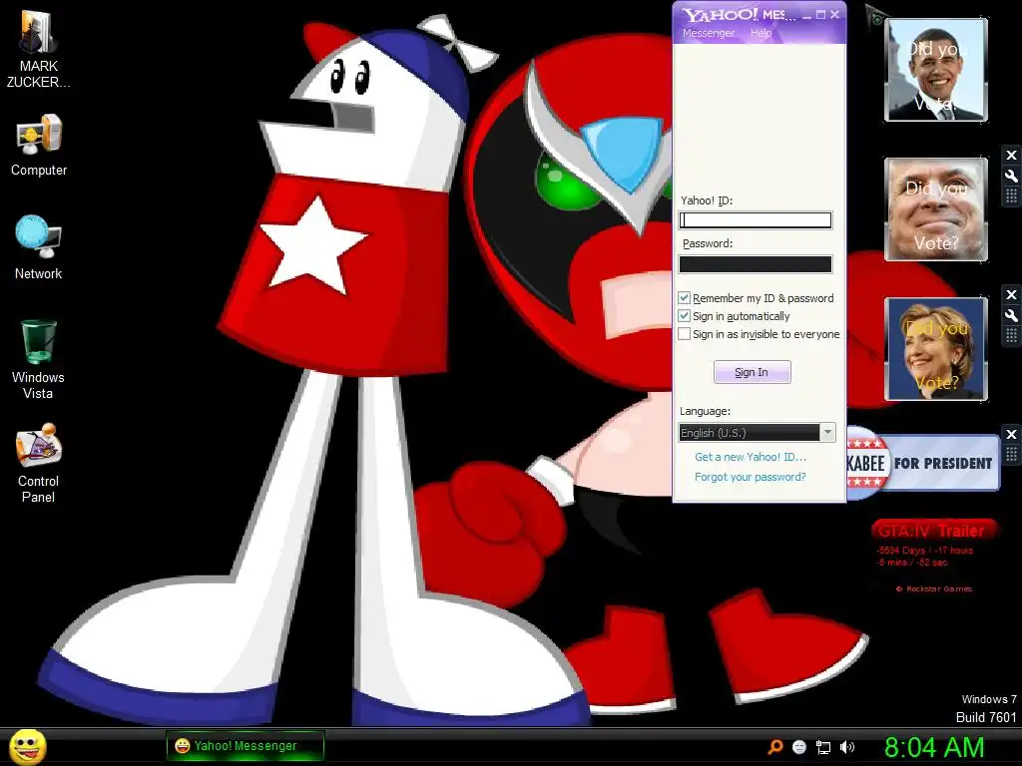
Task: Click the McCain gadget drag grip
Action: [x=1011, y=196]
